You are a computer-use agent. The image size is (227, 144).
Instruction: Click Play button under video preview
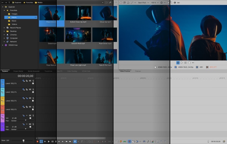[x=182, y=63]
